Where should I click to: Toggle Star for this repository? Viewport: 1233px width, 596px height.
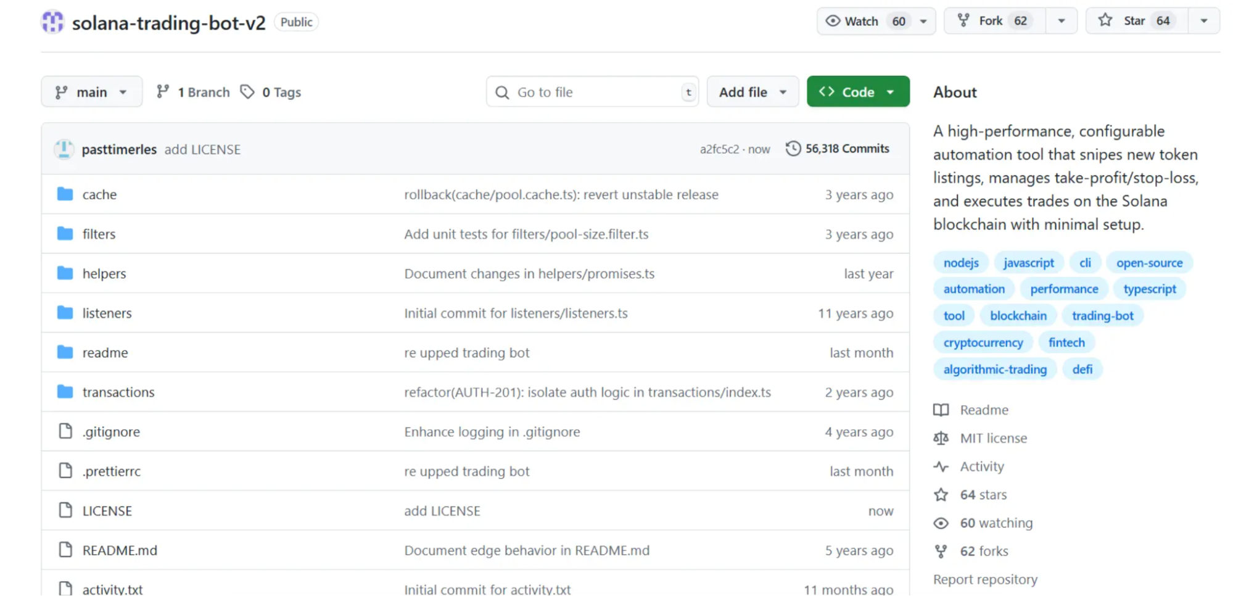pyautogui.click(x=1137, y=21)
